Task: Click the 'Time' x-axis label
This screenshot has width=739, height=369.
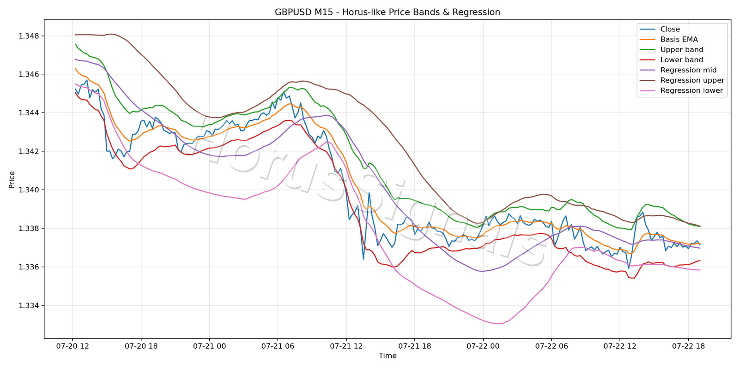Action: click(388, 356)
